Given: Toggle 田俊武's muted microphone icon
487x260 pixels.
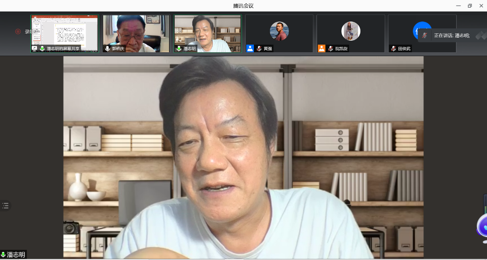Looking at the screenshot, I should tap(393, 49).
